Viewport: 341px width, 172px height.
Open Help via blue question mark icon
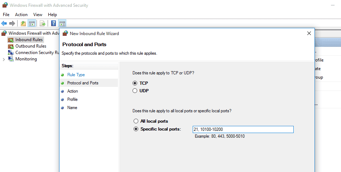53,23
